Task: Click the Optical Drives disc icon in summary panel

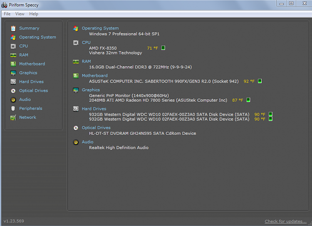Action: pyautogui.click(x=76, y=128)
